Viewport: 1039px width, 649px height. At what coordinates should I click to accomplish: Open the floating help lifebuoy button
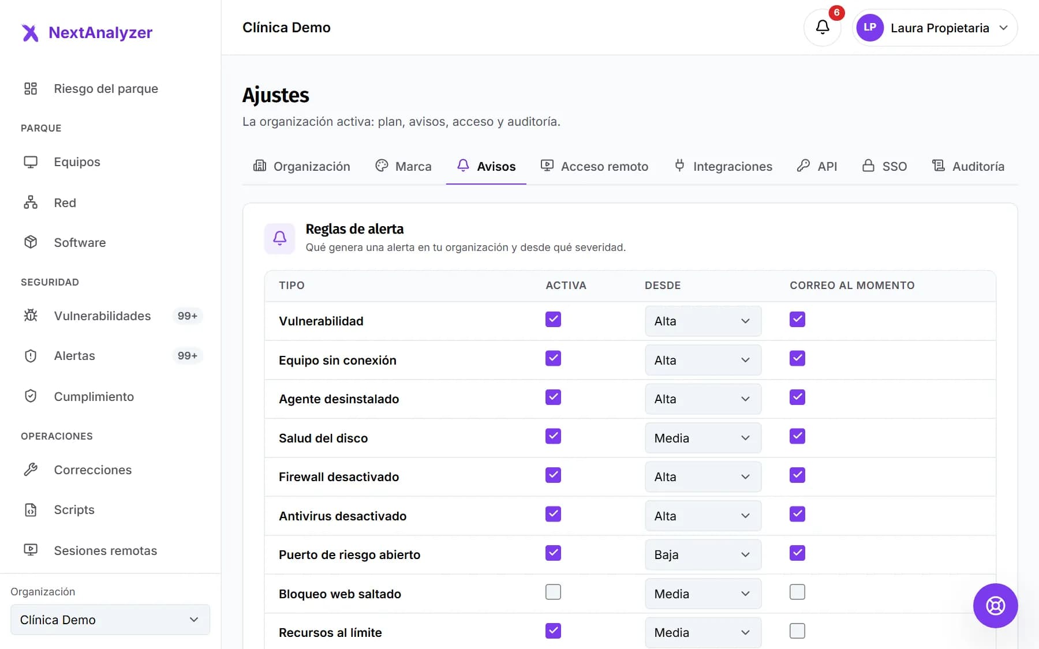[995, 606]
